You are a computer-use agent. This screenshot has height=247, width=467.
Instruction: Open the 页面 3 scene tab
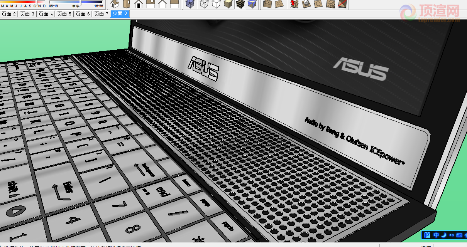click(x=27, y=14)
